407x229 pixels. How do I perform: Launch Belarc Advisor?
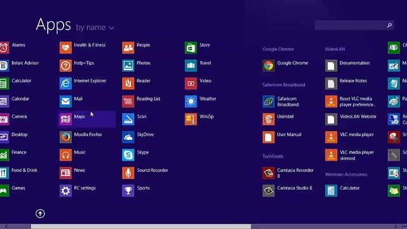[20, 66]
